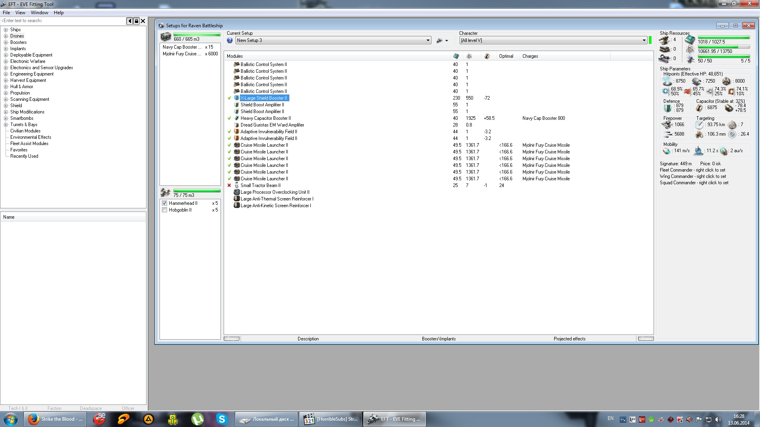The image size is (760, 427).
Task: Click the search lock button
Action: (137, 21)
